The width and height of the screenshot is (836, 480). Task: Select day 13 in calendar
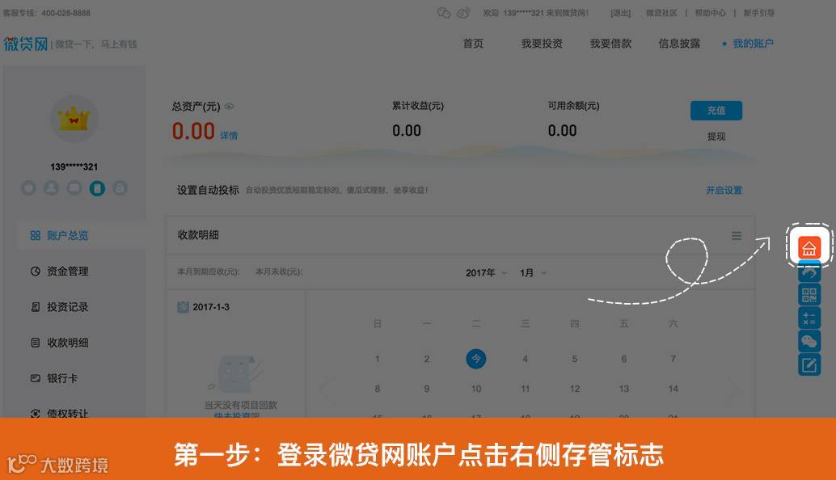click(624, 389)
